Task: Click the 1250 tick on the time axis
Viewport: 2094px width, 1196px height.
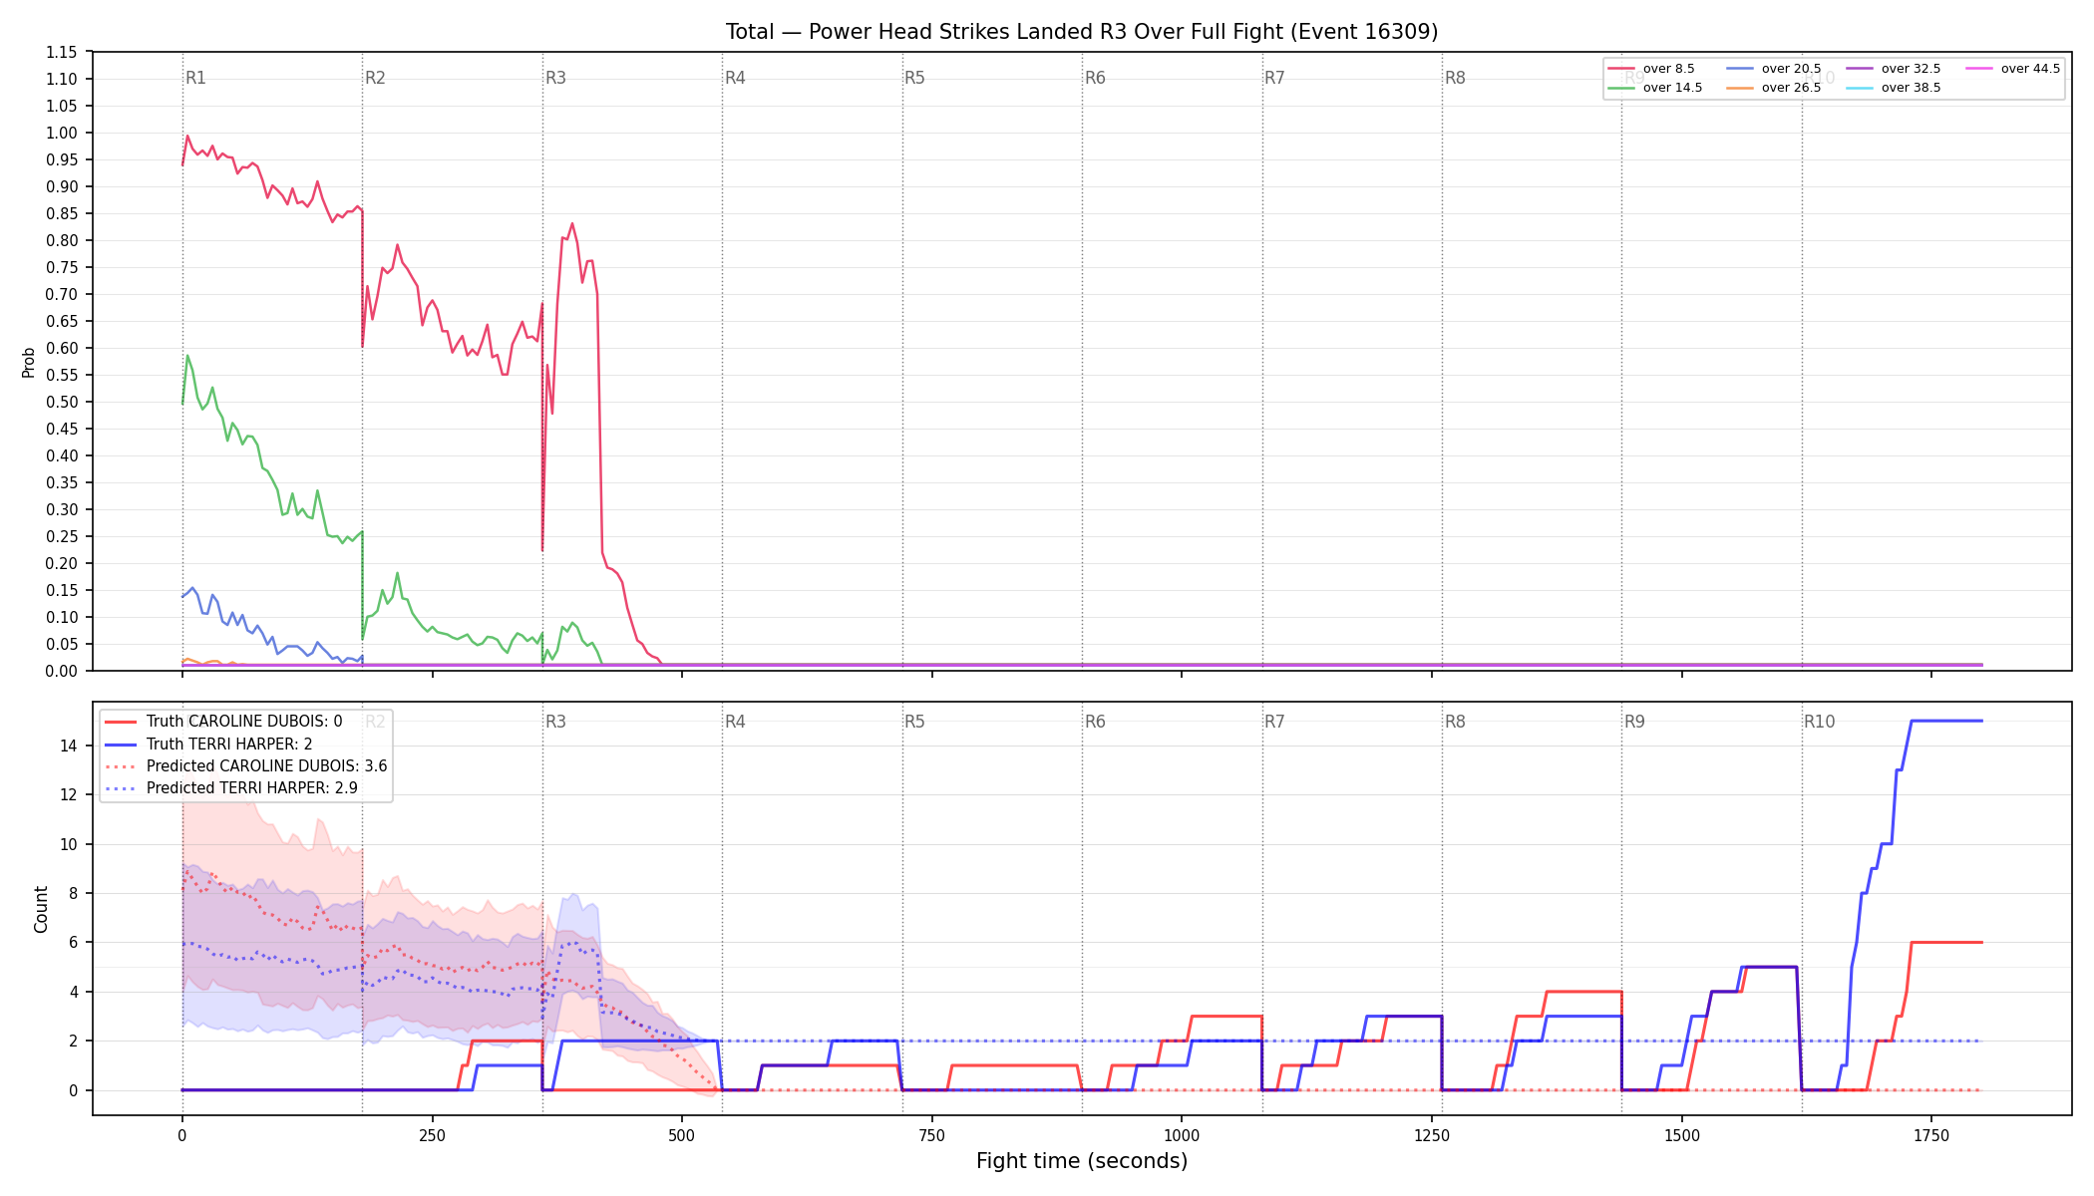Action: click(1432, 1135)
